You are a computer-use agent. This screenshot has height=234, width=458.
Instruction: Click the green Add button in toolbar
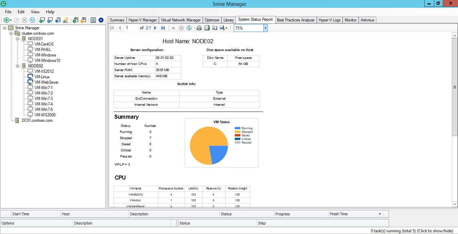pos(6,20)
